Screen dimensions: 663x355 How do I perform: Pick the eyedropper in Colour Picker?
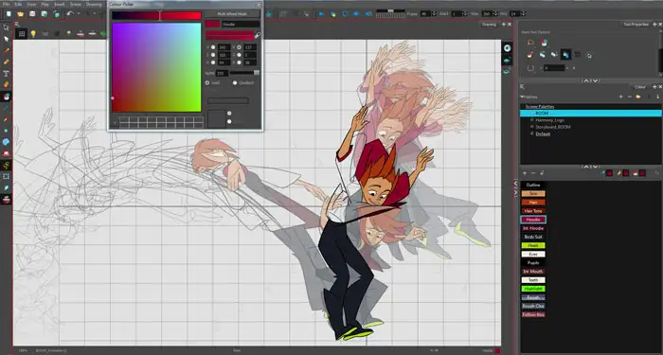pyautogui.click(x=258, y=36)
